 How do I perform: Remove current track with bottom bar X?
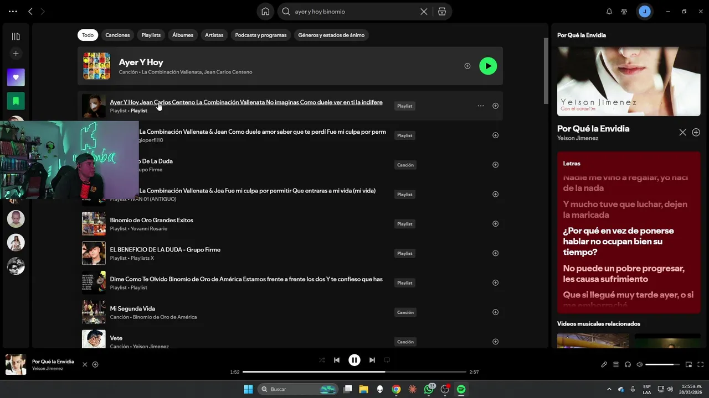[x=85, y=364]
